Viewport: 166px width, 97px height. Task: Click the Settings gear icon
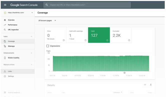pyautogui.click(x=5, y=76)
